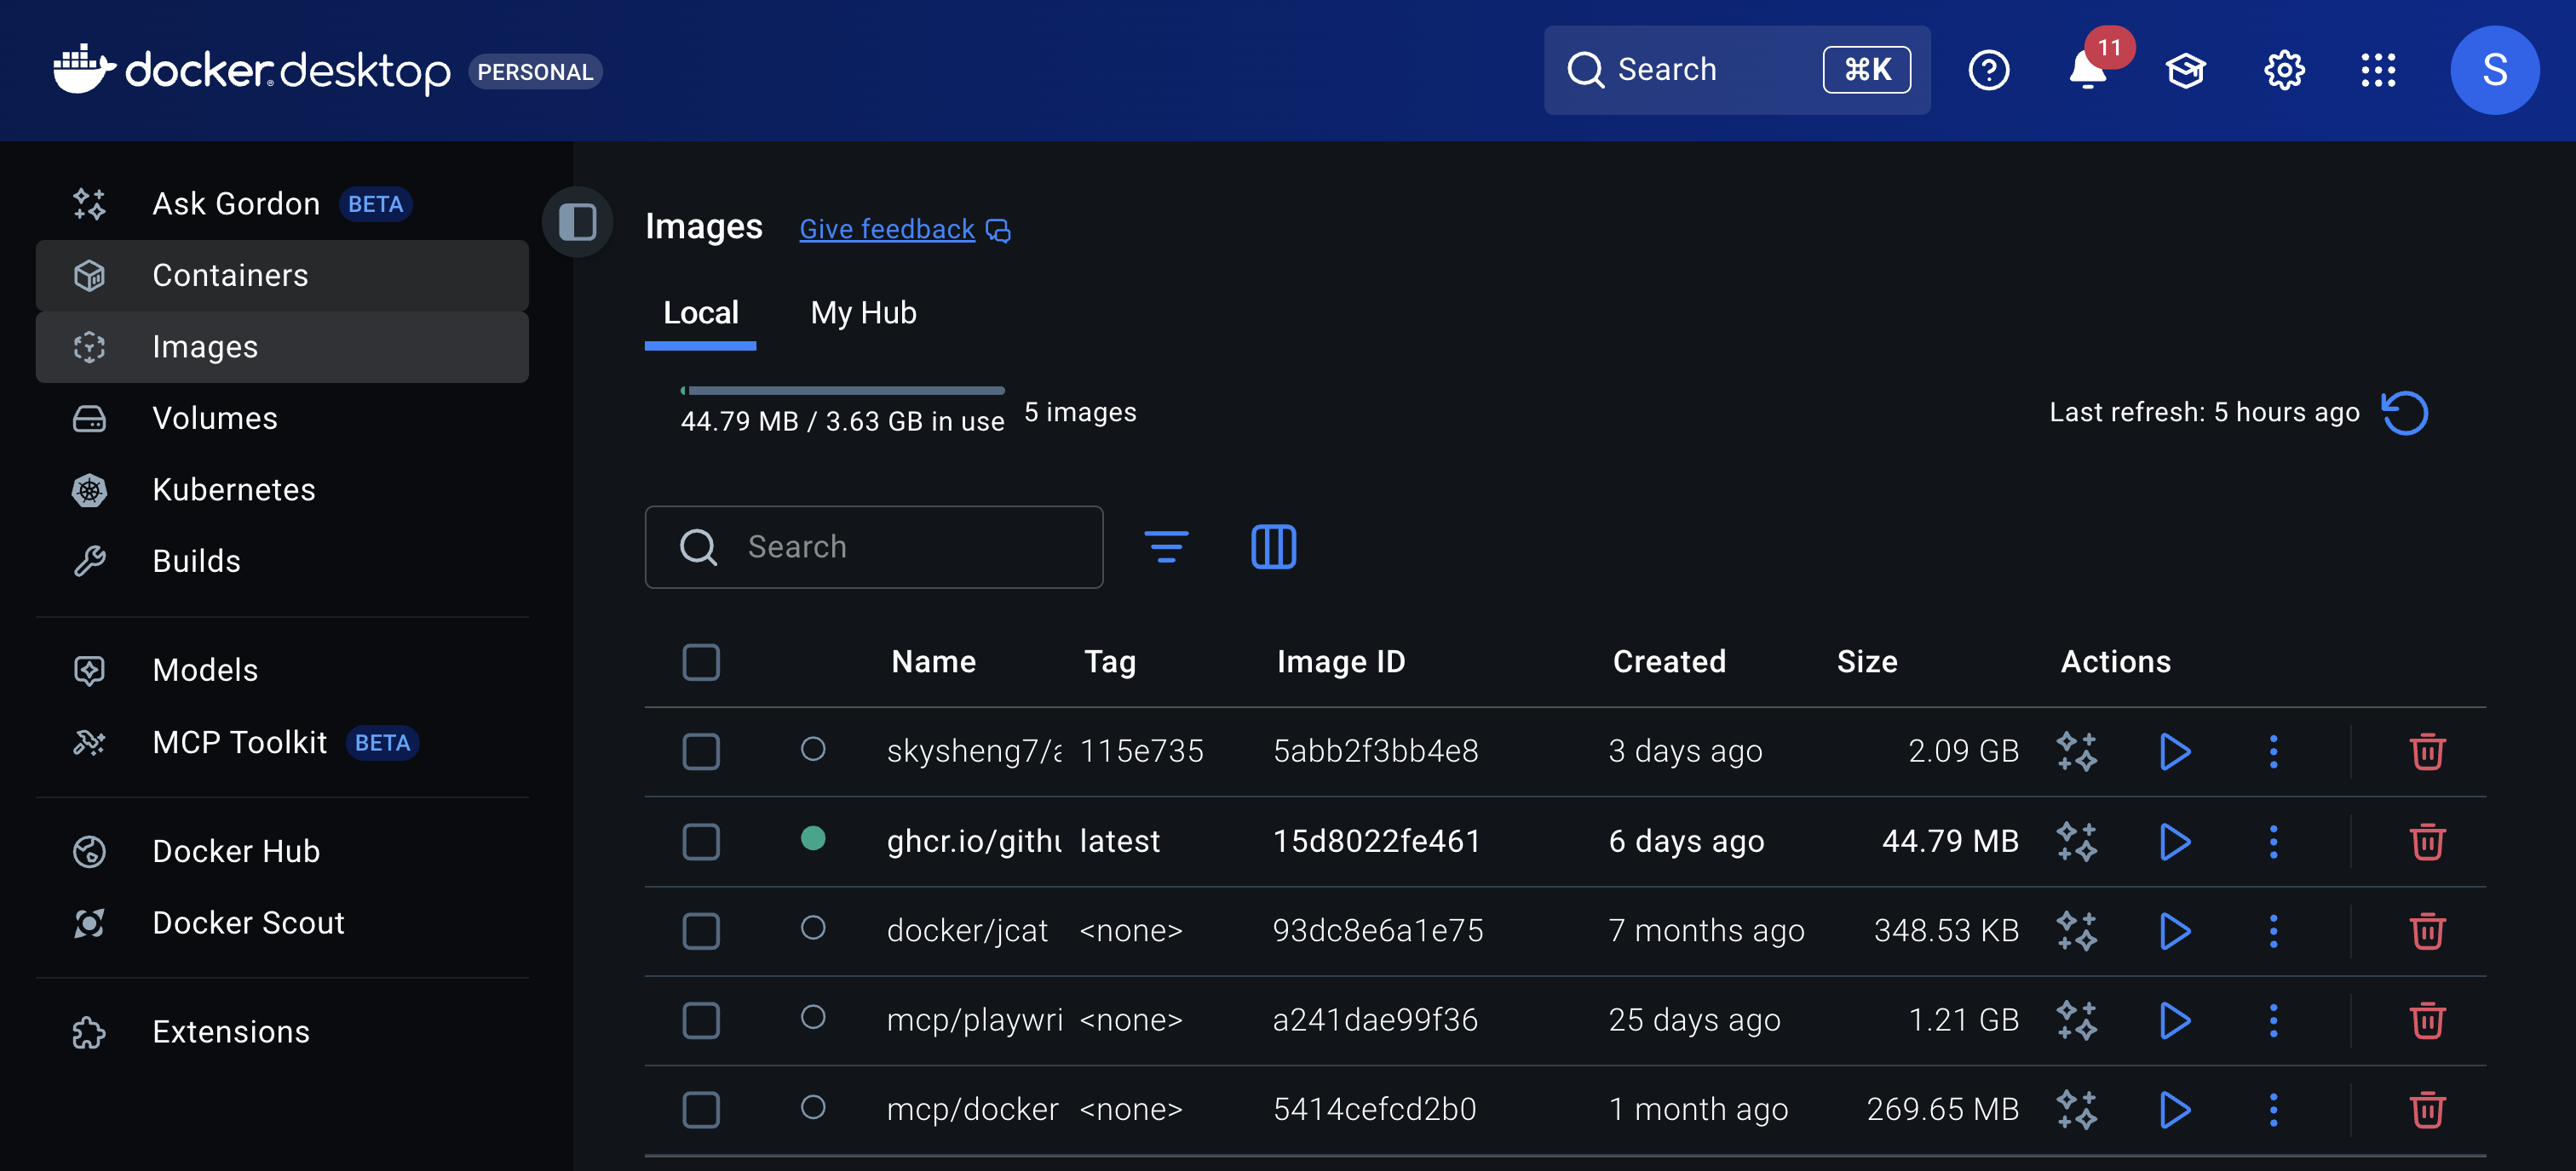Open the Docker Scout section
Viewport: 2576px width, 1171px height.
[x=248, y=923]
